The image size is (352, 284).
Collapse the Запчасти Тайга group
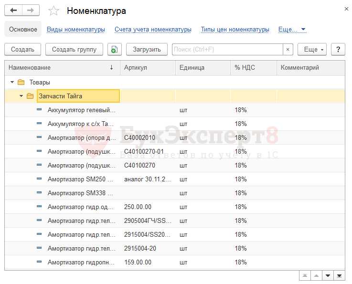21,96
